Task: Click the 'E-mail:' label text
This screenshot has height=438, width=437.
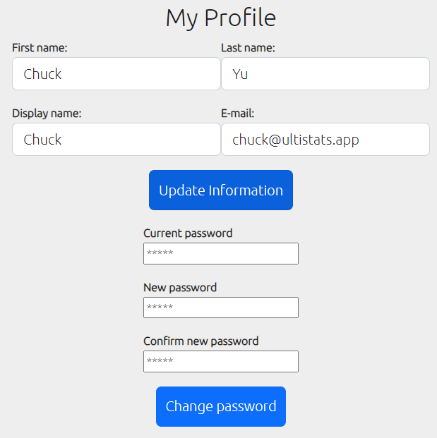Action: (238, 114)
